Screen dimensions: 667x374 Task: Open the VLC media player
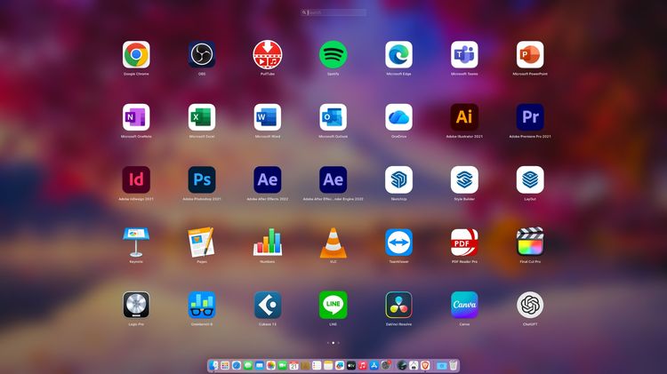[333, 242]
